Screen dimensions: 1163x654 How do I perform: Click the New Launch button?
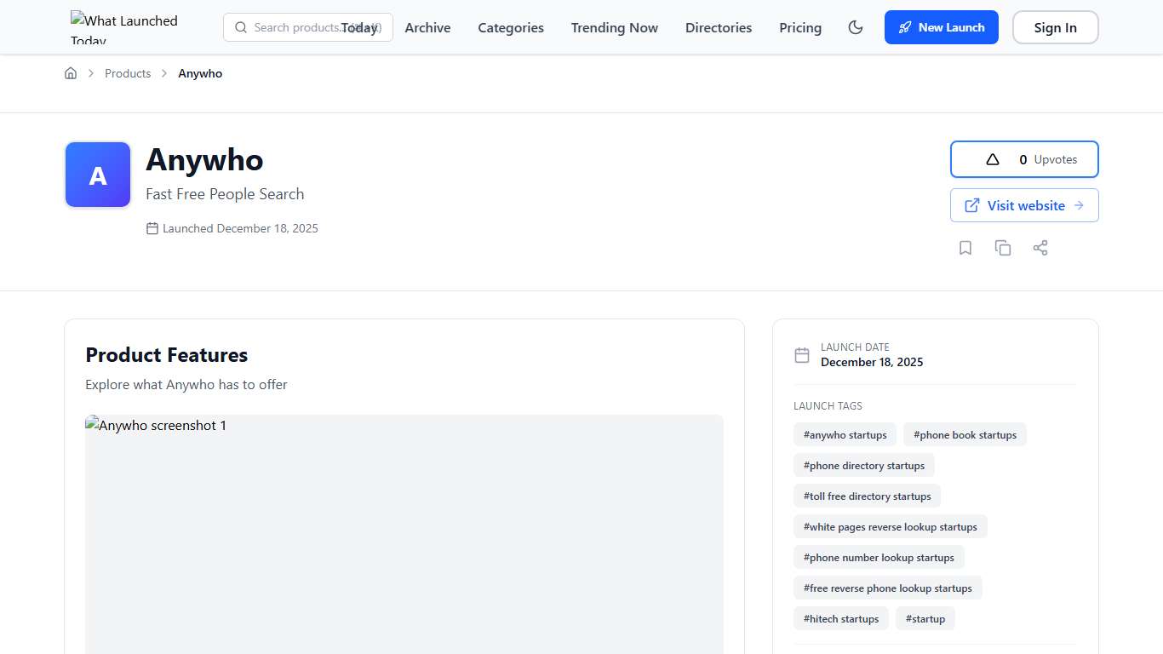941,26
